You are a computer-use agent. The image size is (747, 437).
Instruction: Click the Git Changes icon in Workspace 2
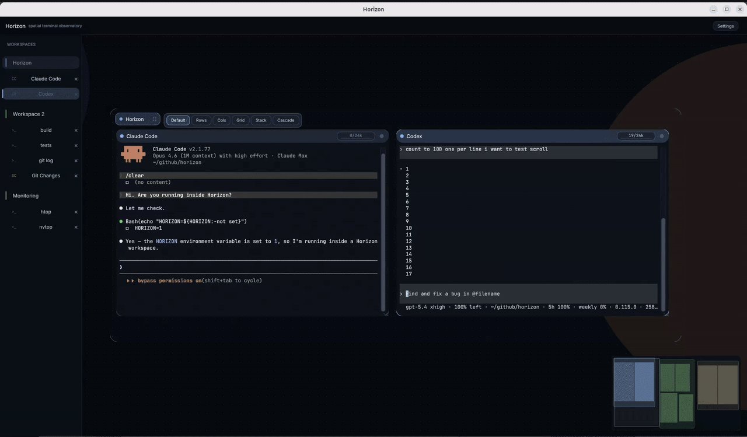point(13,175)
